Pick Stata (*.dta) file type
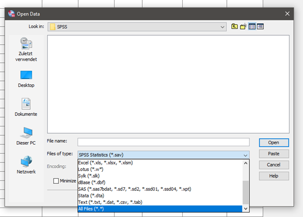The height and width of the screenshot is (217, 303). point(159,195)
